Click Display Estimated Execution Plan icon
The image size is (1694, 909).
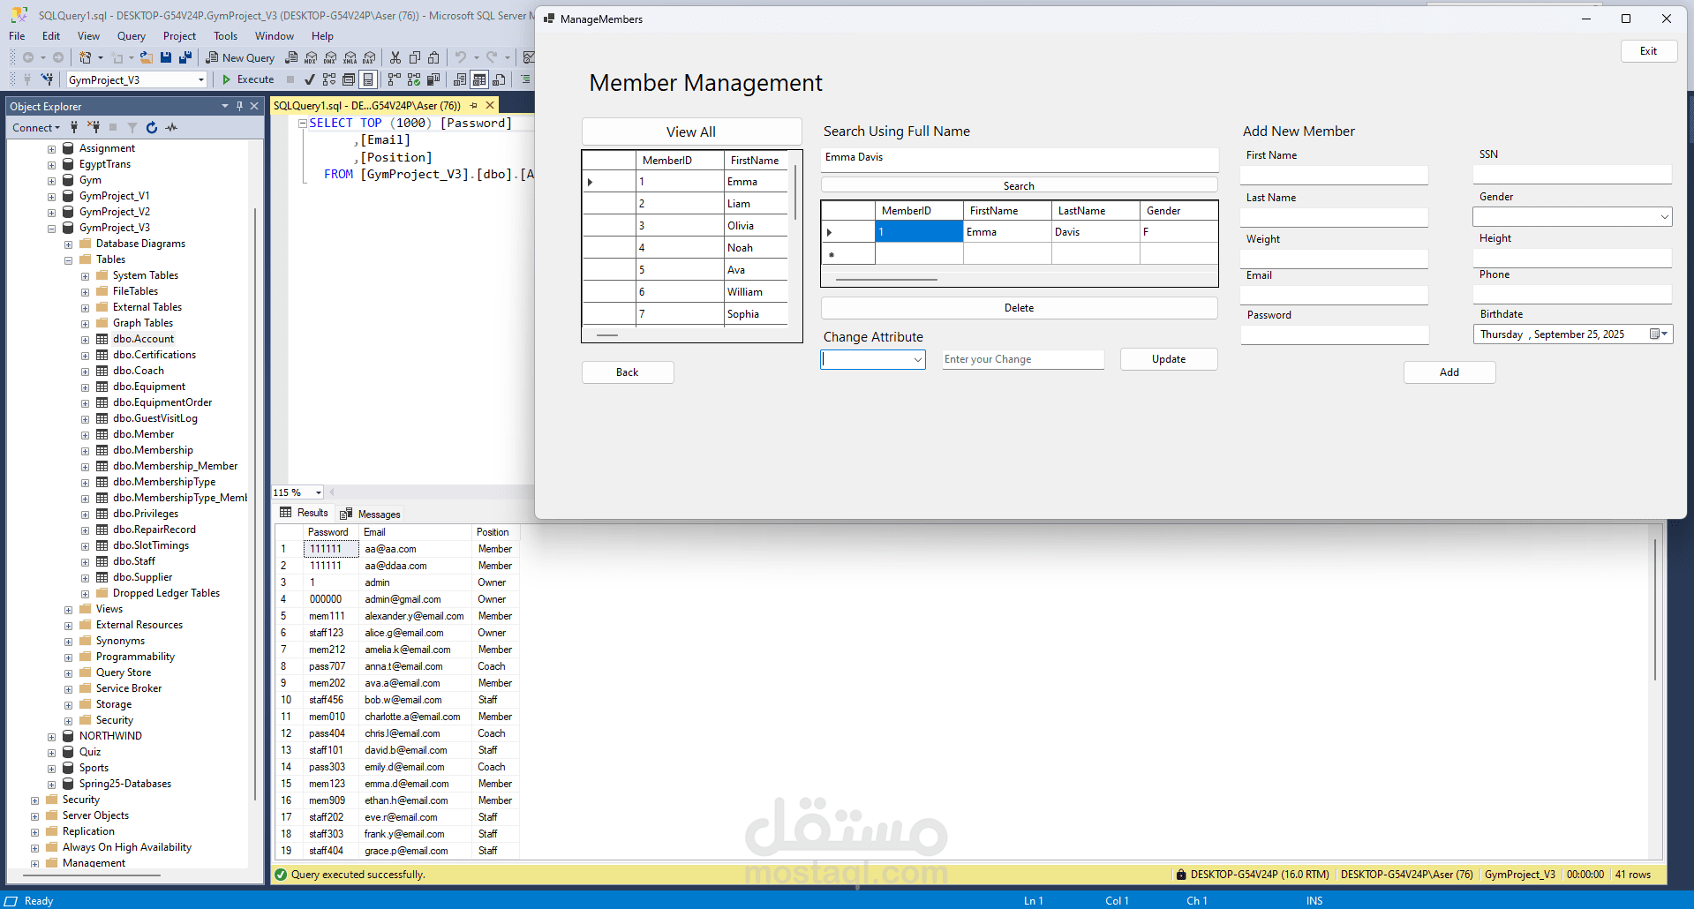[329, 79]
